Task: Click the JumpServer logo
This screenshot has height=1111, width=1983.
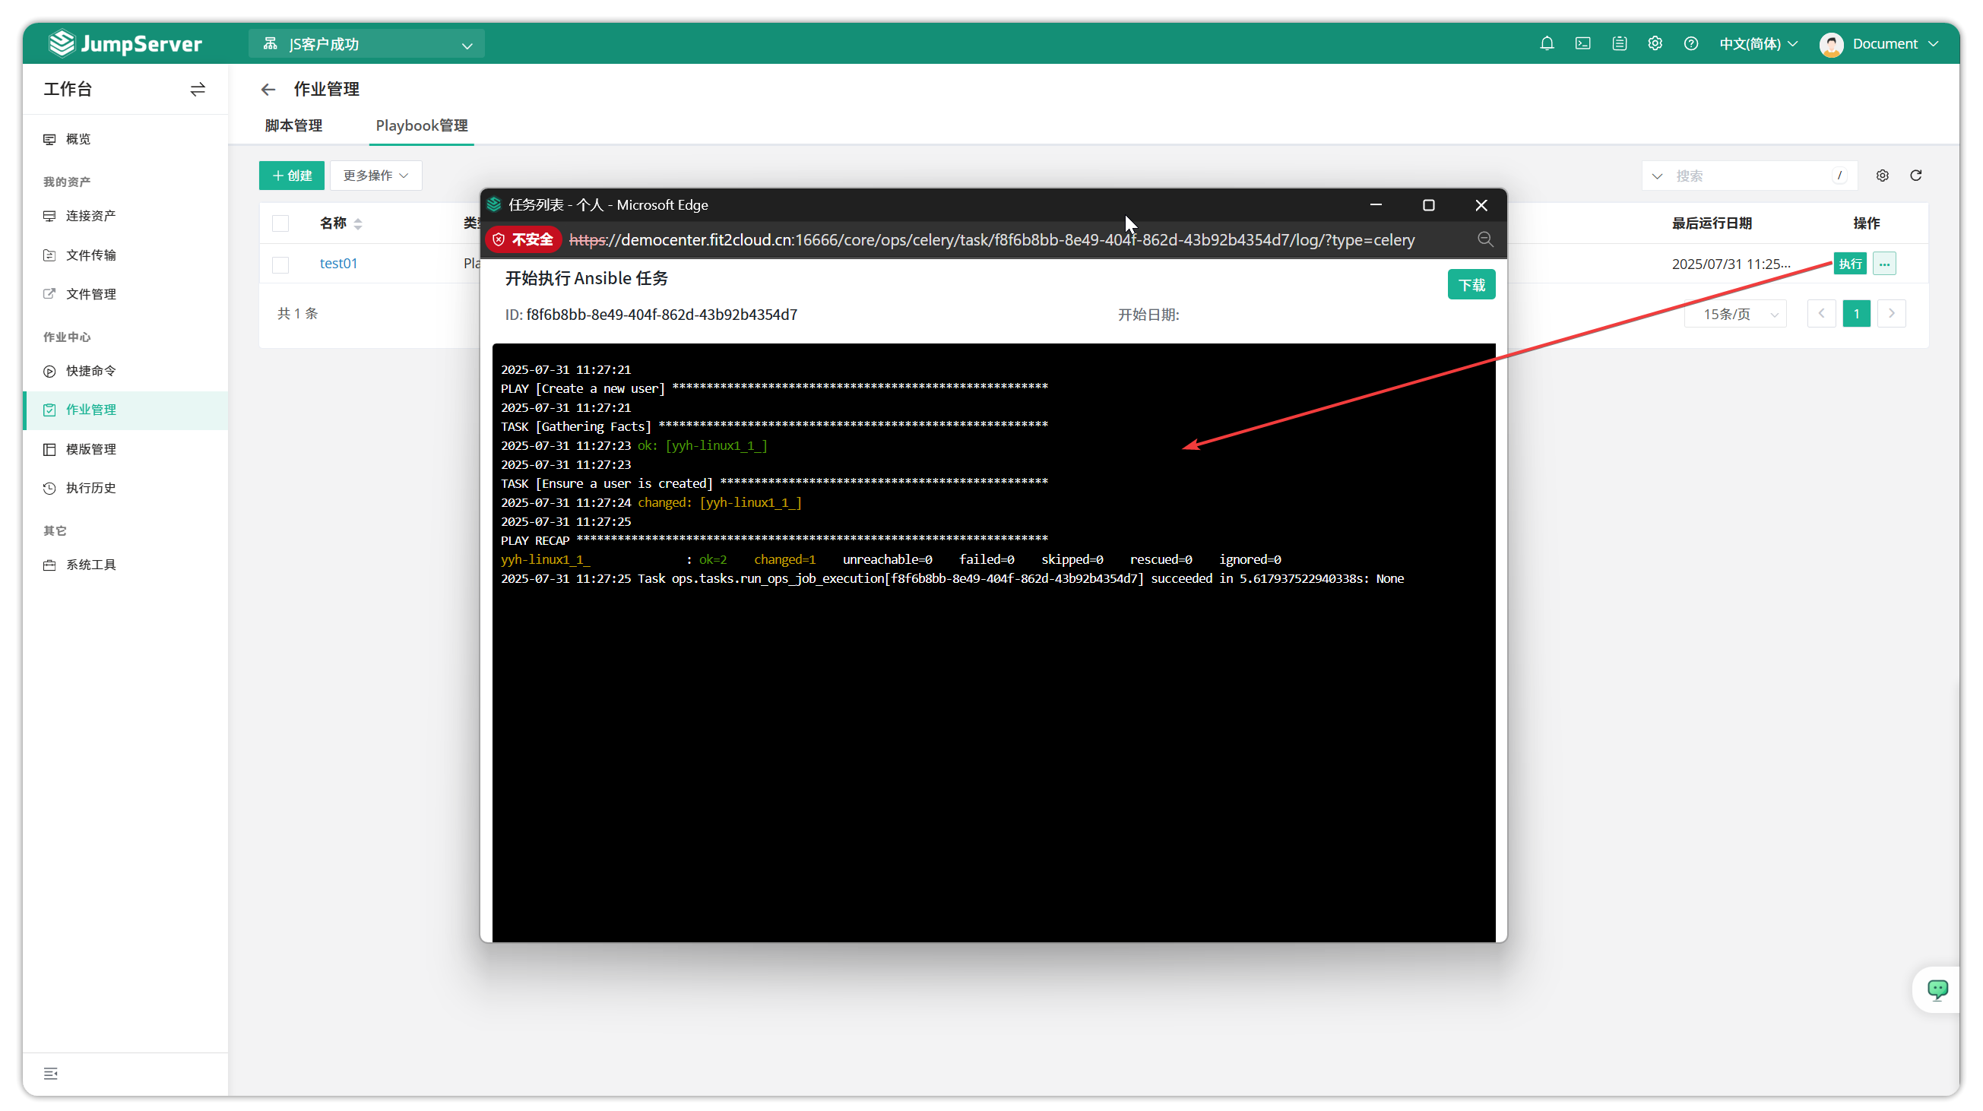Action: tap(125, 43)
